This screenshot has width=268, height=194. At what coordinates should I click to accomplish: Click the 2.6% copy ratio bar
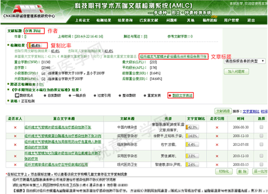coord(192,164)
